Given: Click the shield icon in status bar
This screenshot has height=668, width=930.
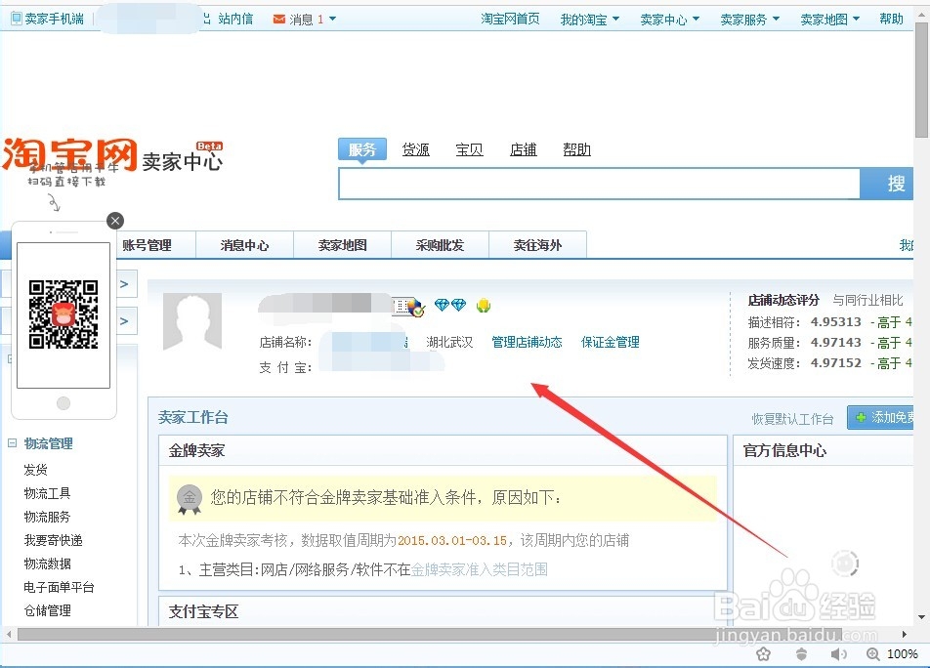Looking at the screenshot, I should point(801,653).
